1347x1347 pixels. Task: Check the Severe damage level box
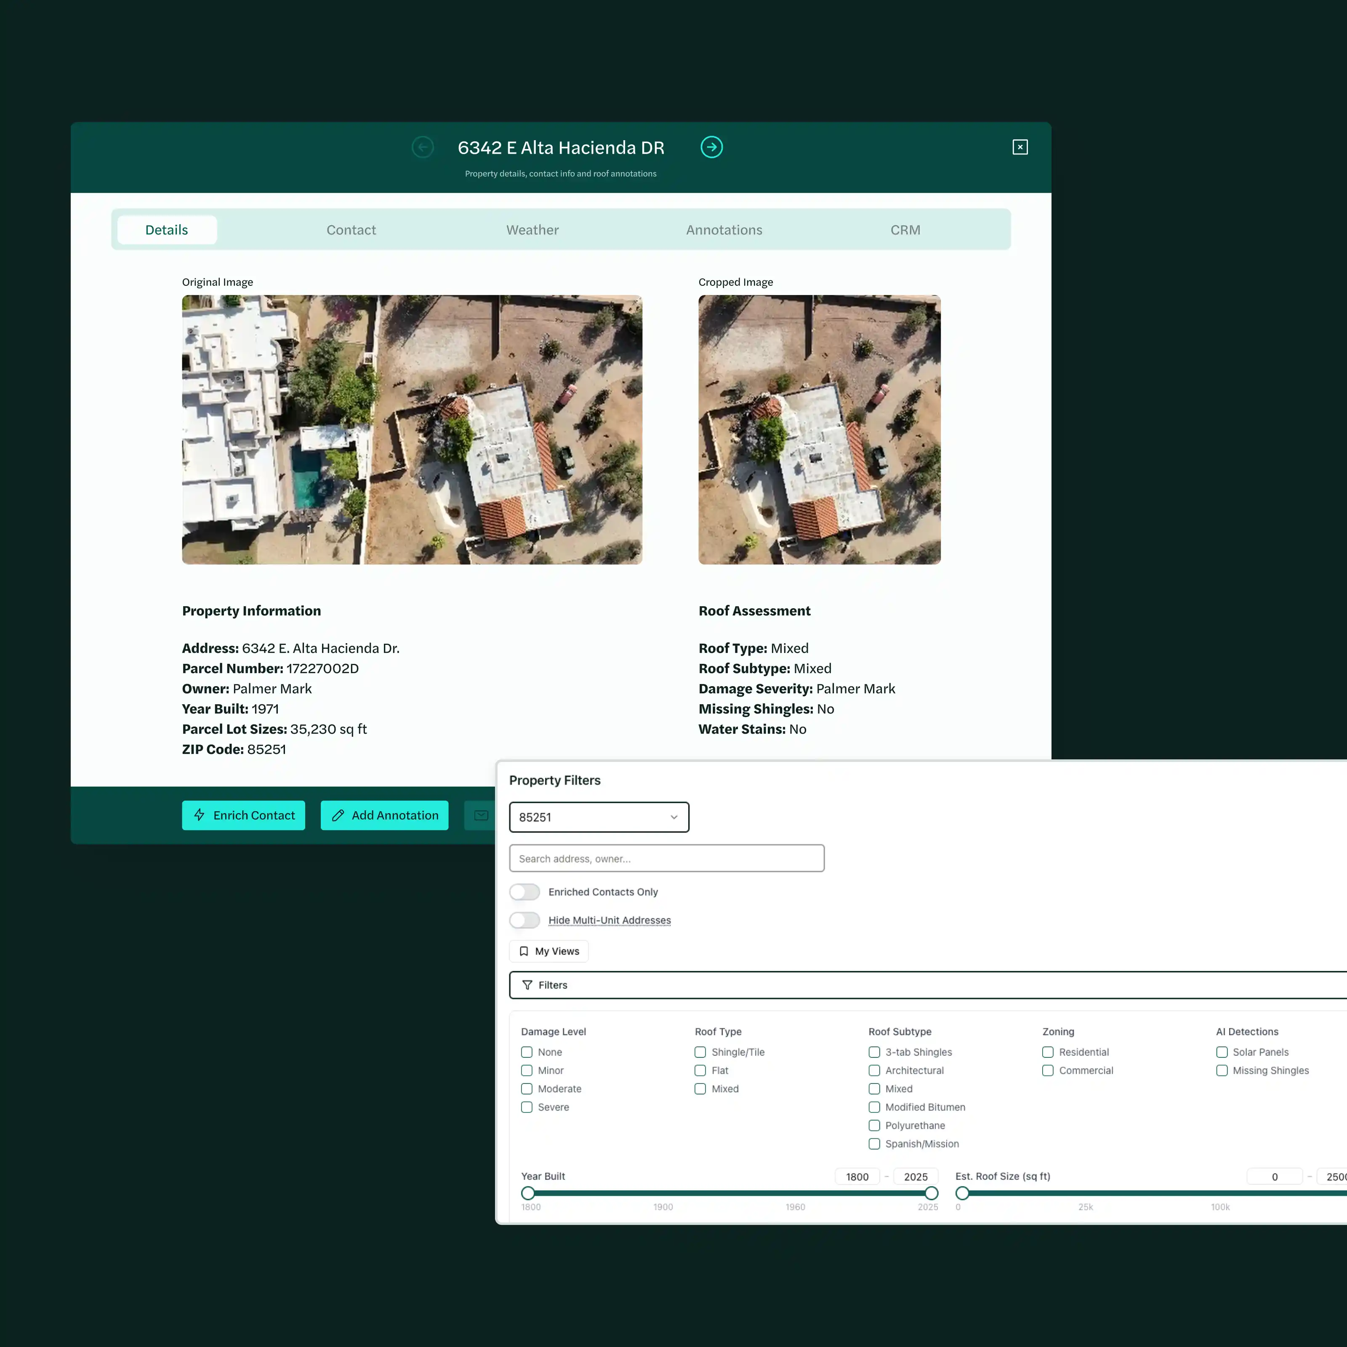pos(527,1107)
